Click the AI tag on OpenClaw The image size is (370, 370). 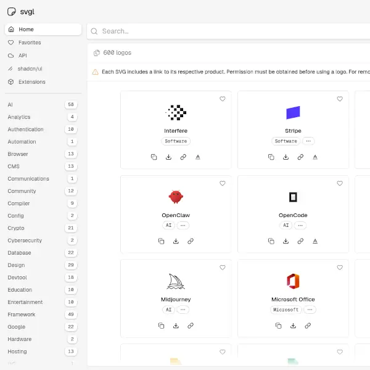click(x=168, y=225)
